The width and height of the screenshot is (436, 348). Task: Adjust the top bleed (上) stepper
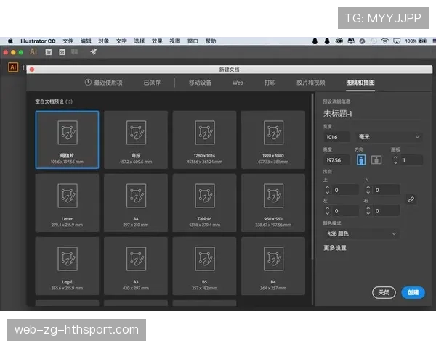point(327,190)
